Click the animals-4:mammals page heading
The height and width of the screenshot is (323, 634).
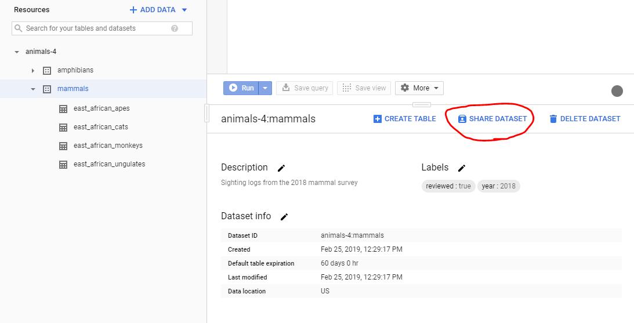(269, 119)
